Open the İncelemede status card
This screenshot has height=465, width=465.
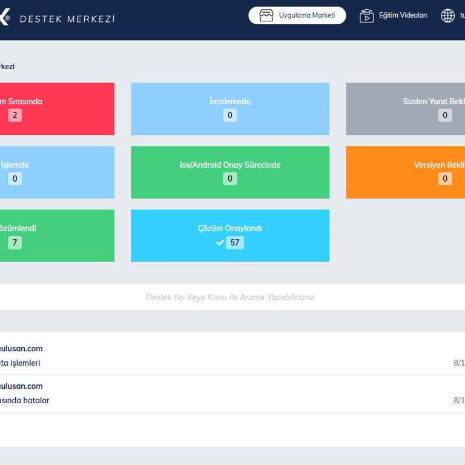click(x=230, y=109)
